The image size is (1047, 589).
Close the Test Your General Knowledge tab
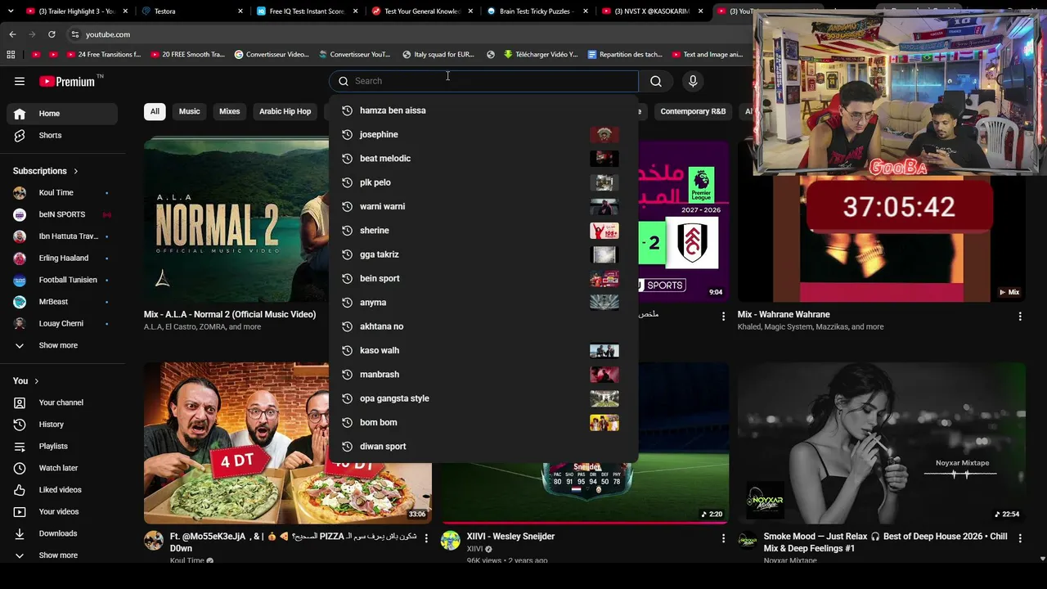[471, 11]
